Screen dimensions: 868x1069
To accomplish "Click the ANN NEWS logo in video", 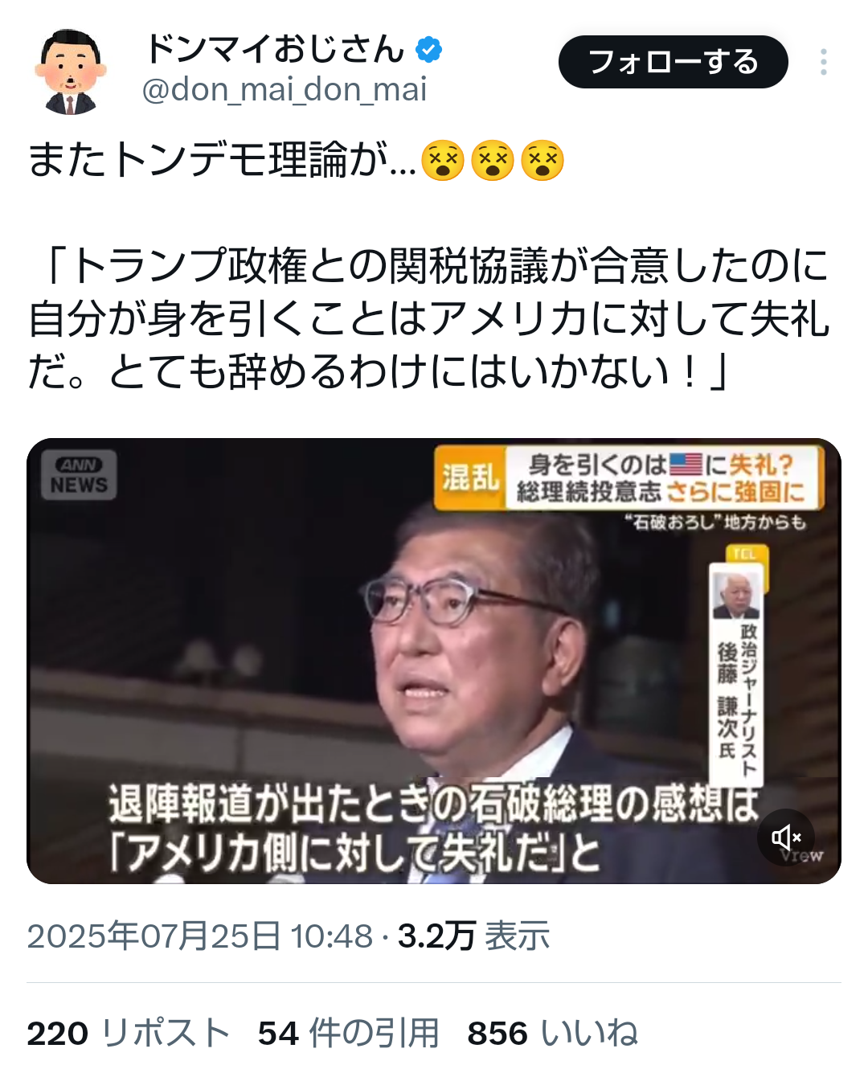I will point(79,476).
